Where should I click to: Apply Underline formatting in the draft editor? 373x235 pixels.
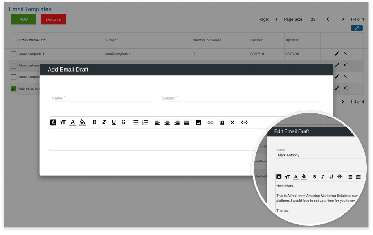(x=114, y=122)
